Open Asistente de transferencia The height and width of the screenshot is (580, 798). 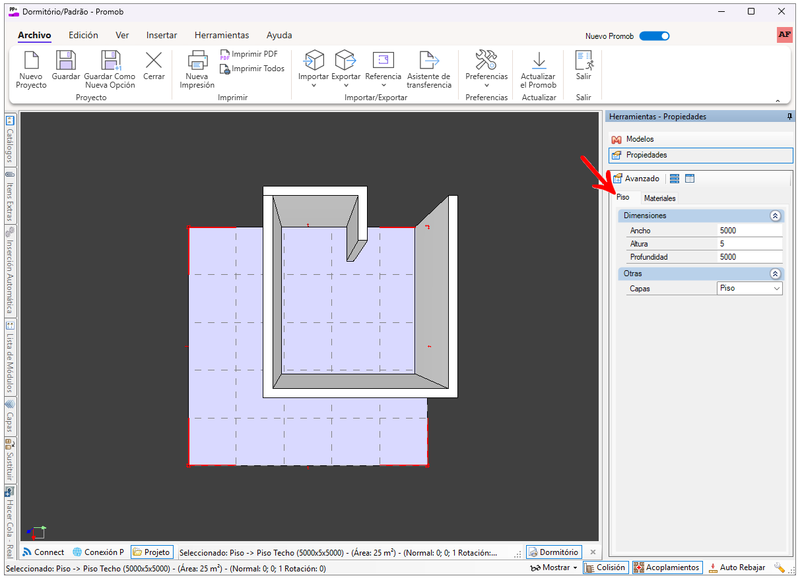point(429,61)
